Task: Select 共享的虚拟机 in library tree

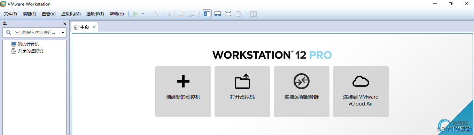Action: 27,51
